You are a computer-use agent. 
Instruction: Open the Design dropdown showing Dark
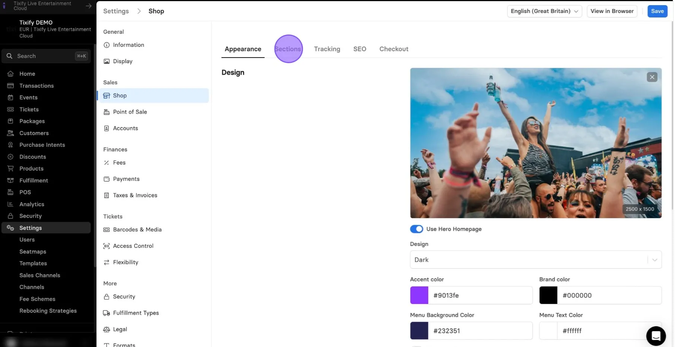[536, 260]
